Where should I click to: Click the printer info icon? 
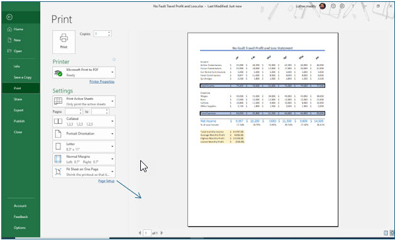(x=114, y=60)
